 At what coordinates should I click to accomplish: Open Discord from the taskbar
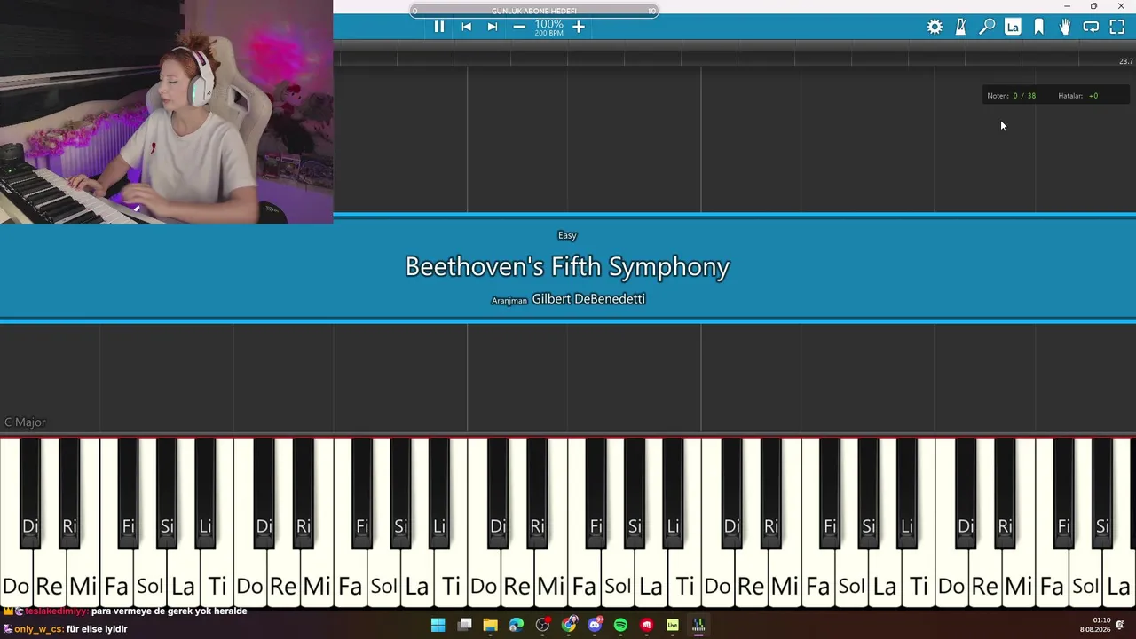click(595, 626)
